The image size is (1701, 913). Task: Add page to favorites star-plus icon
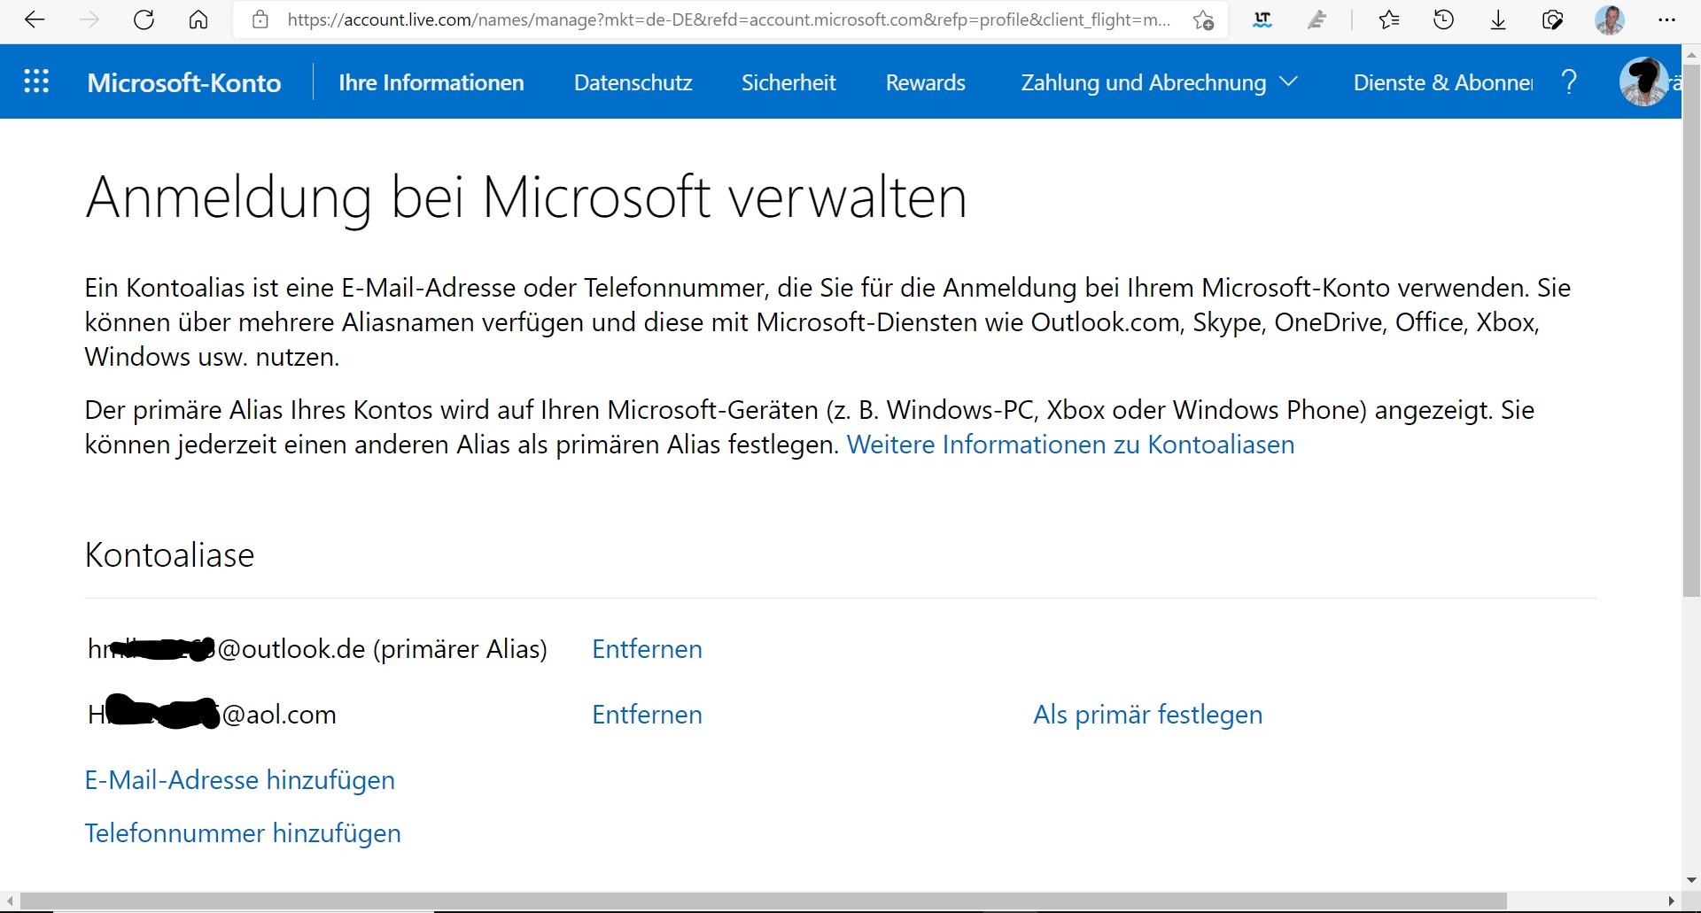pyautogui.click(x=1202, y=19)
